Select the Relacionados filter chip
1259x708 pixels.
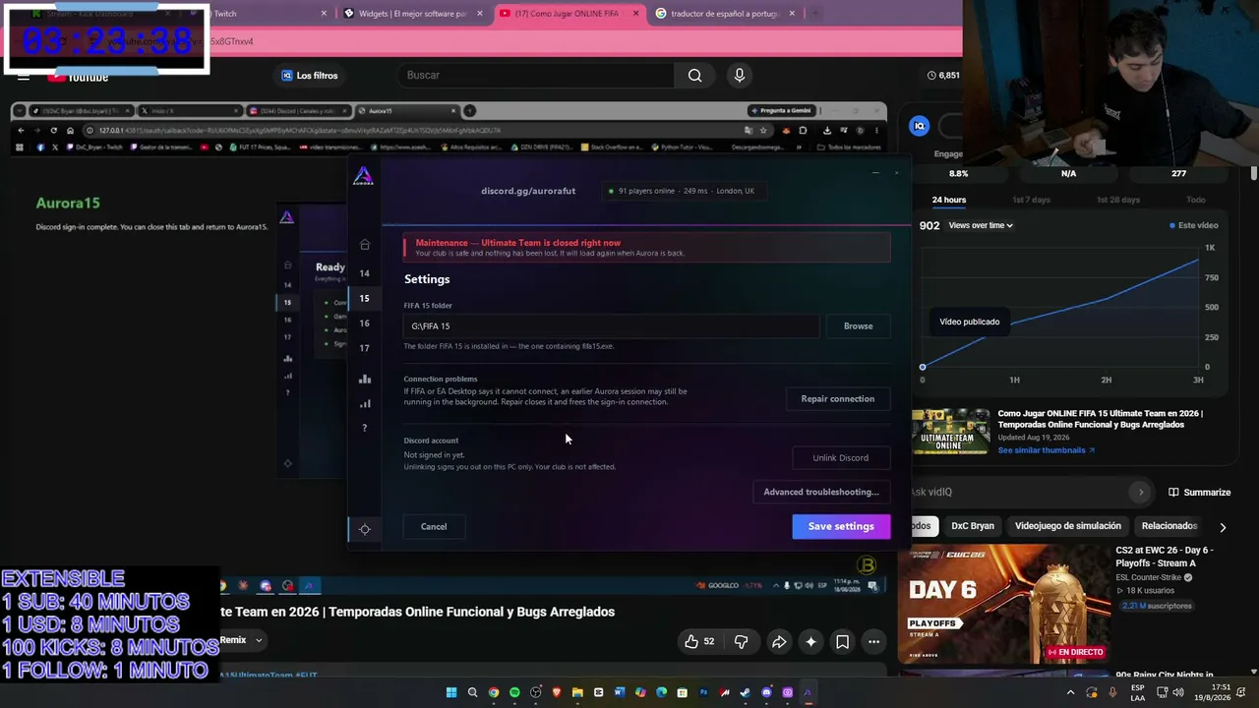(x=1169, y=526)
